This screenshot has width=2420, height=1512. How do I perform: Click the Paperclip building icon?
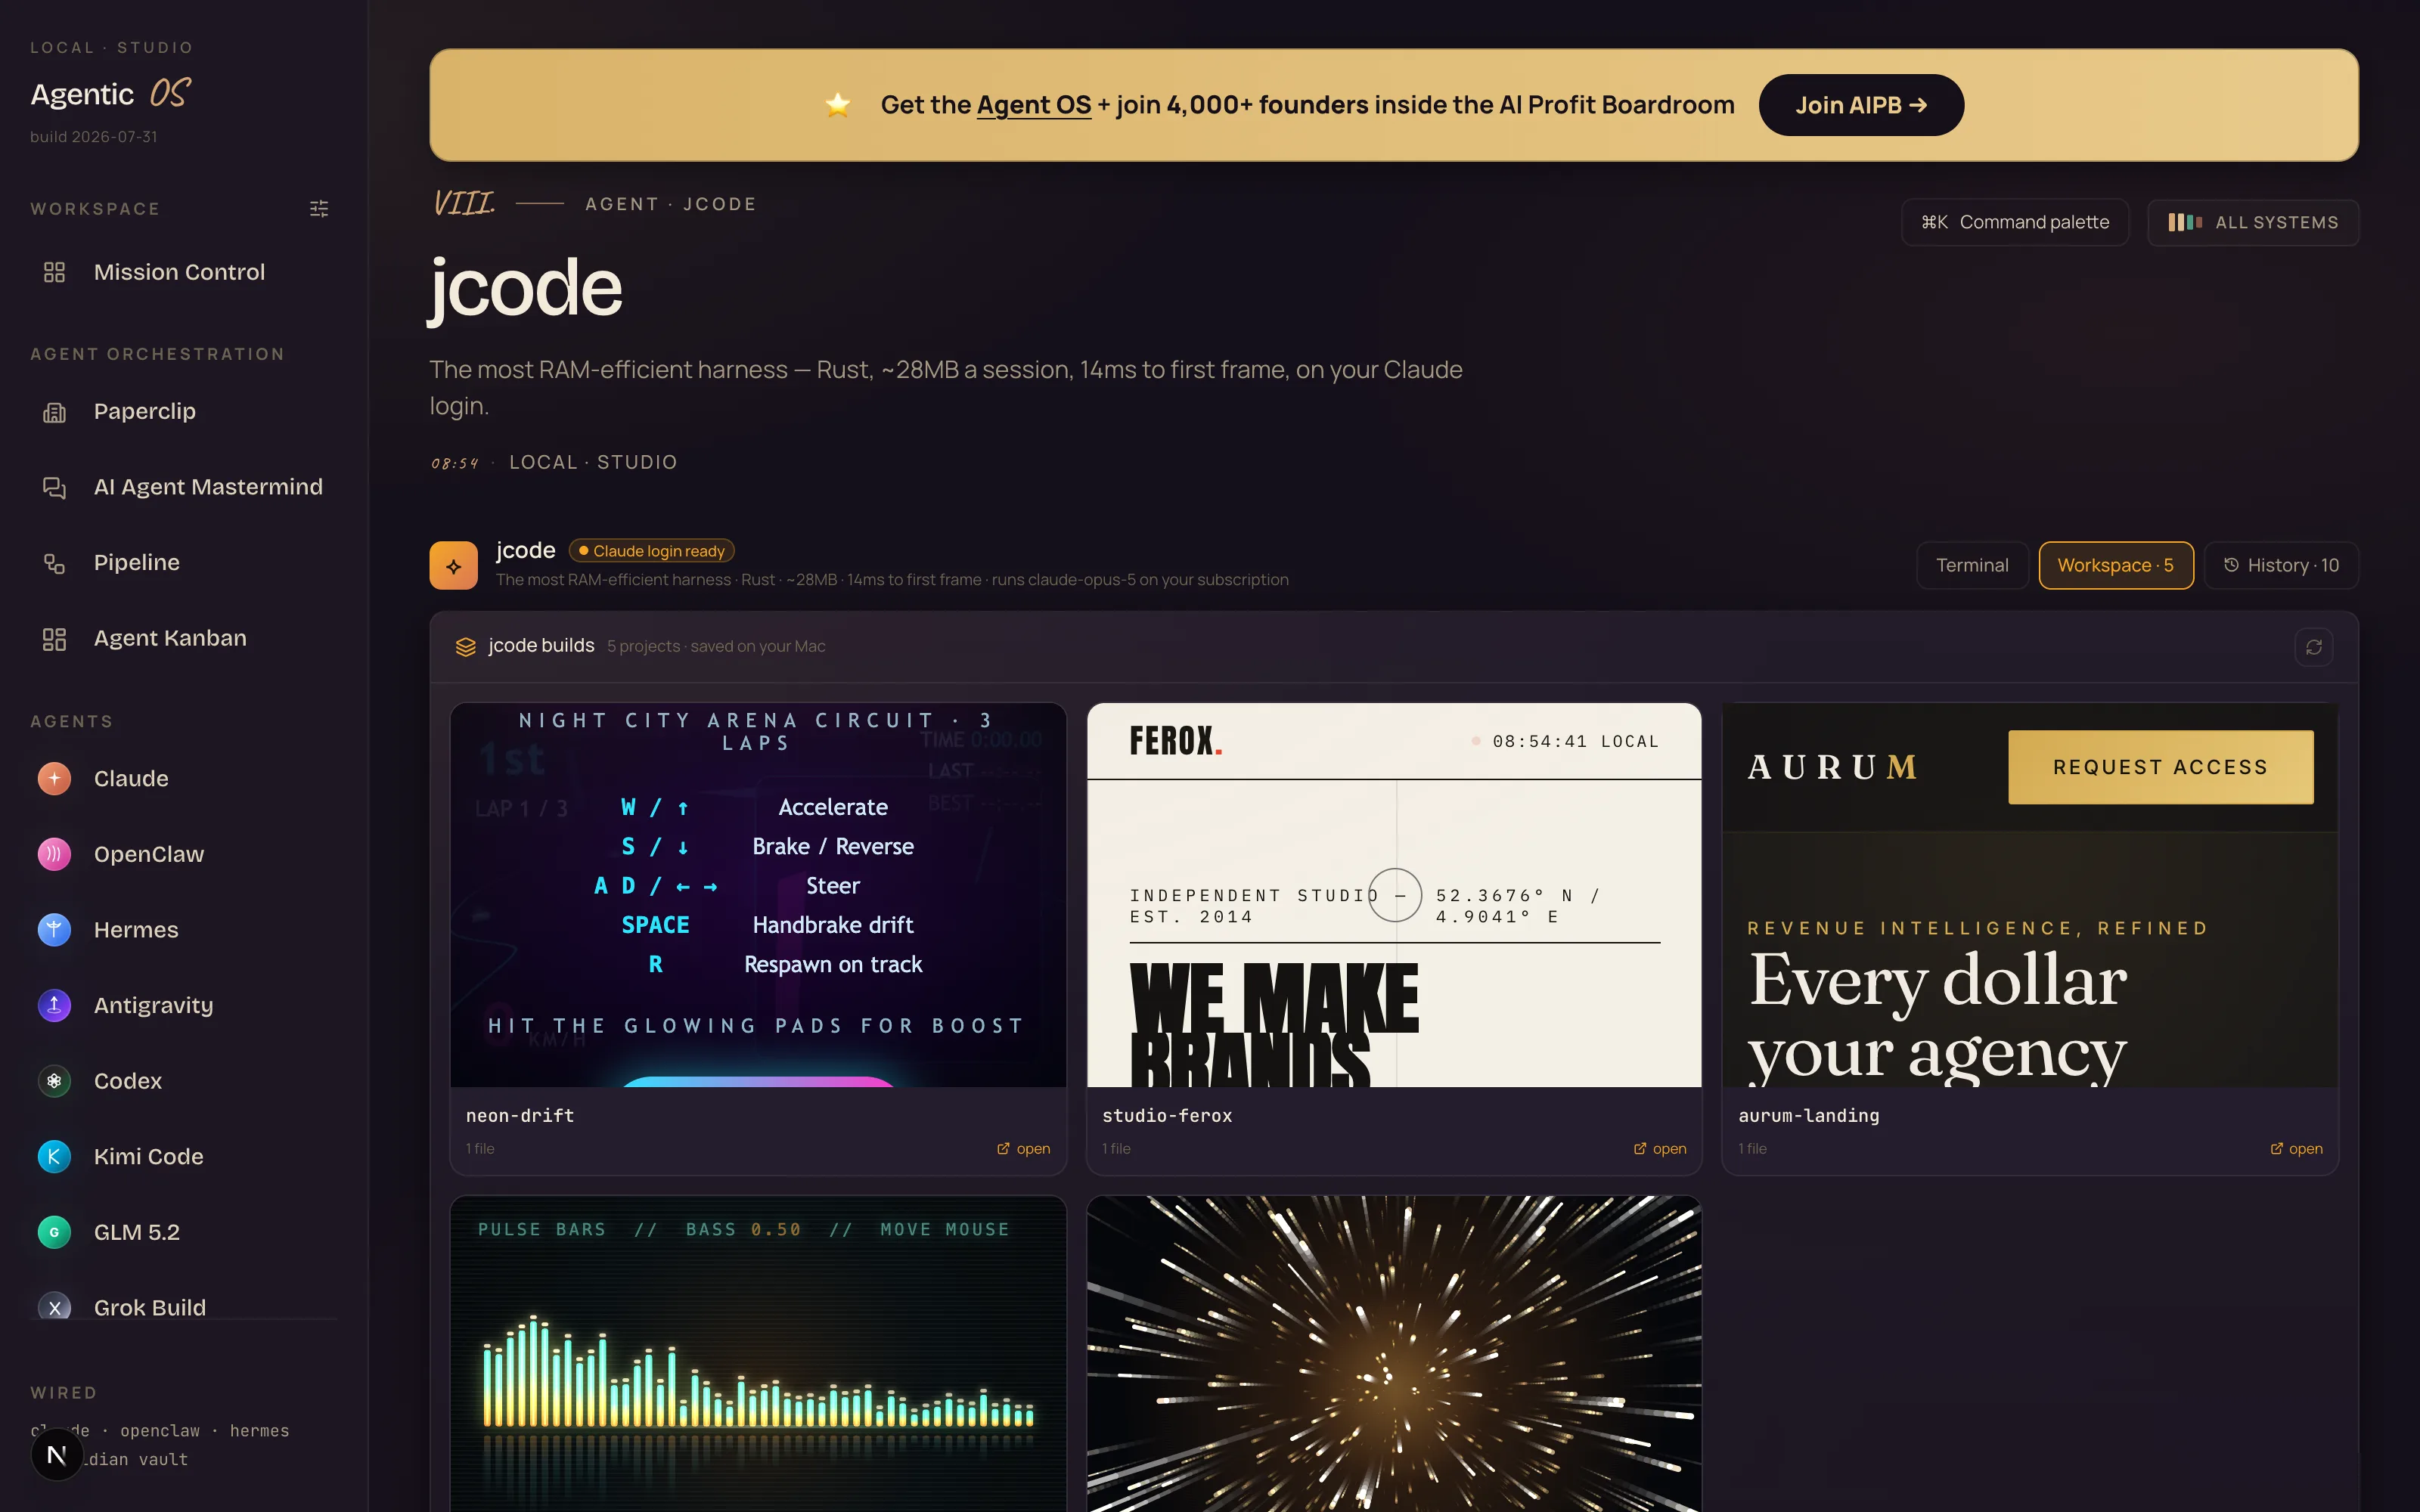pyautogui.click(x=54, y=412)
